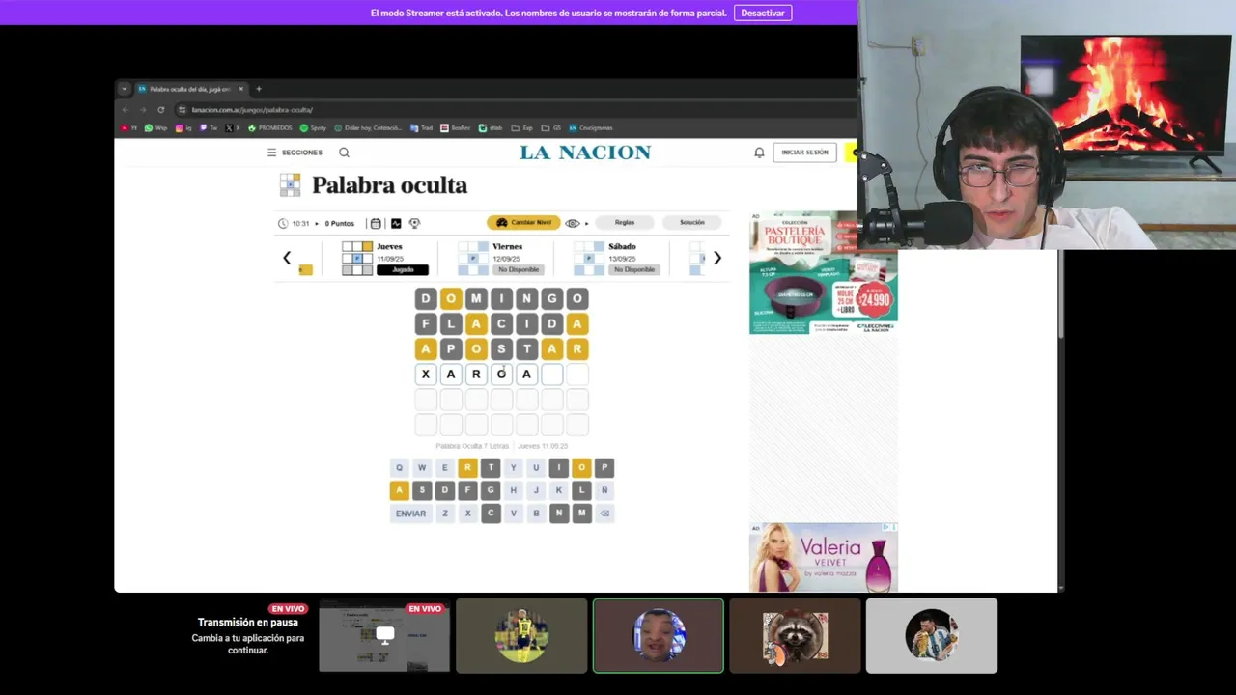
Task: Click the La Nacion logo
Action: (x=585, y=153)
